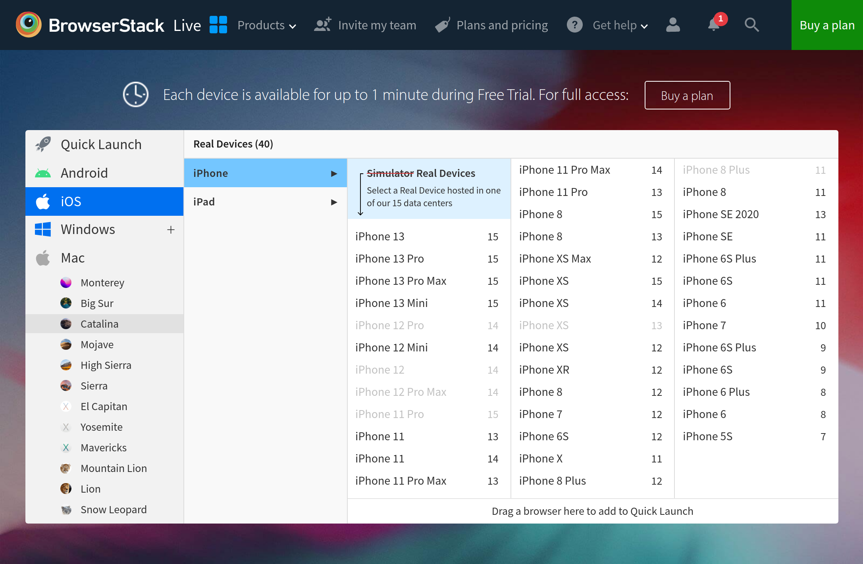Click the green Buy a plan button
Screen dimensions: 863x564
click(x=826, y=25)
